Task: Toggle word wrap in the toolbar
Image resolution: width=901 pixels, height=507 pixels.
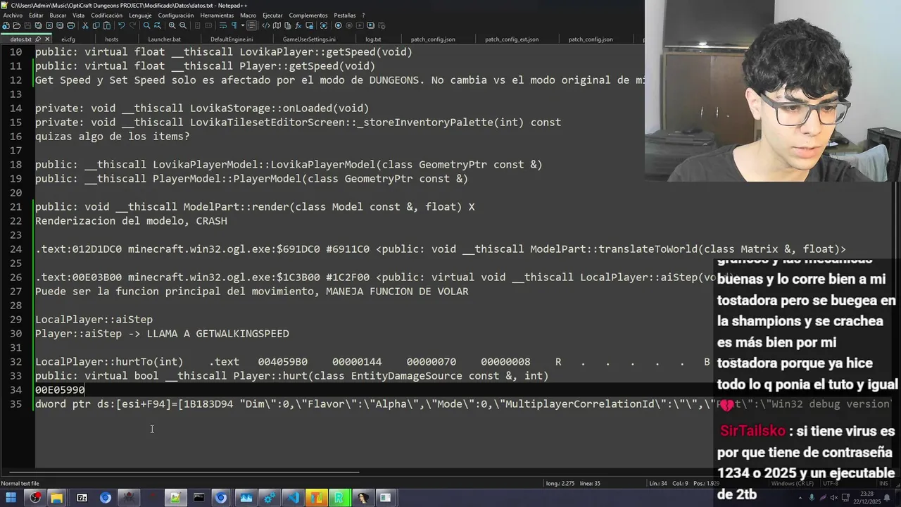Action: (x=222, y=25)
